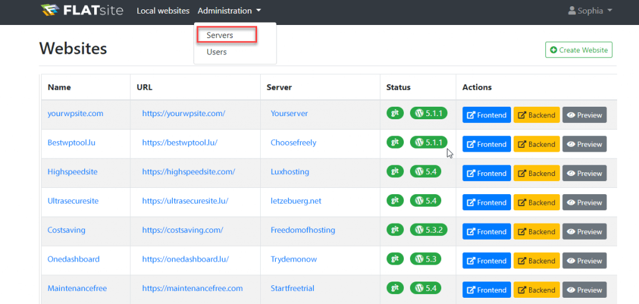Click the WordPress 5.1.1 badge for Bestwptool.lu

pyautogui.click(x=429, y=142)
